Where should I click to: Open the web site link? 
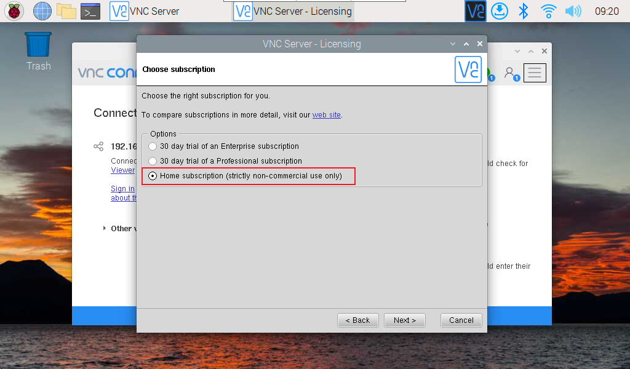coord(326,115)
